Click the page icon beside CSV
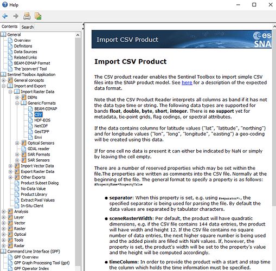 30,114
